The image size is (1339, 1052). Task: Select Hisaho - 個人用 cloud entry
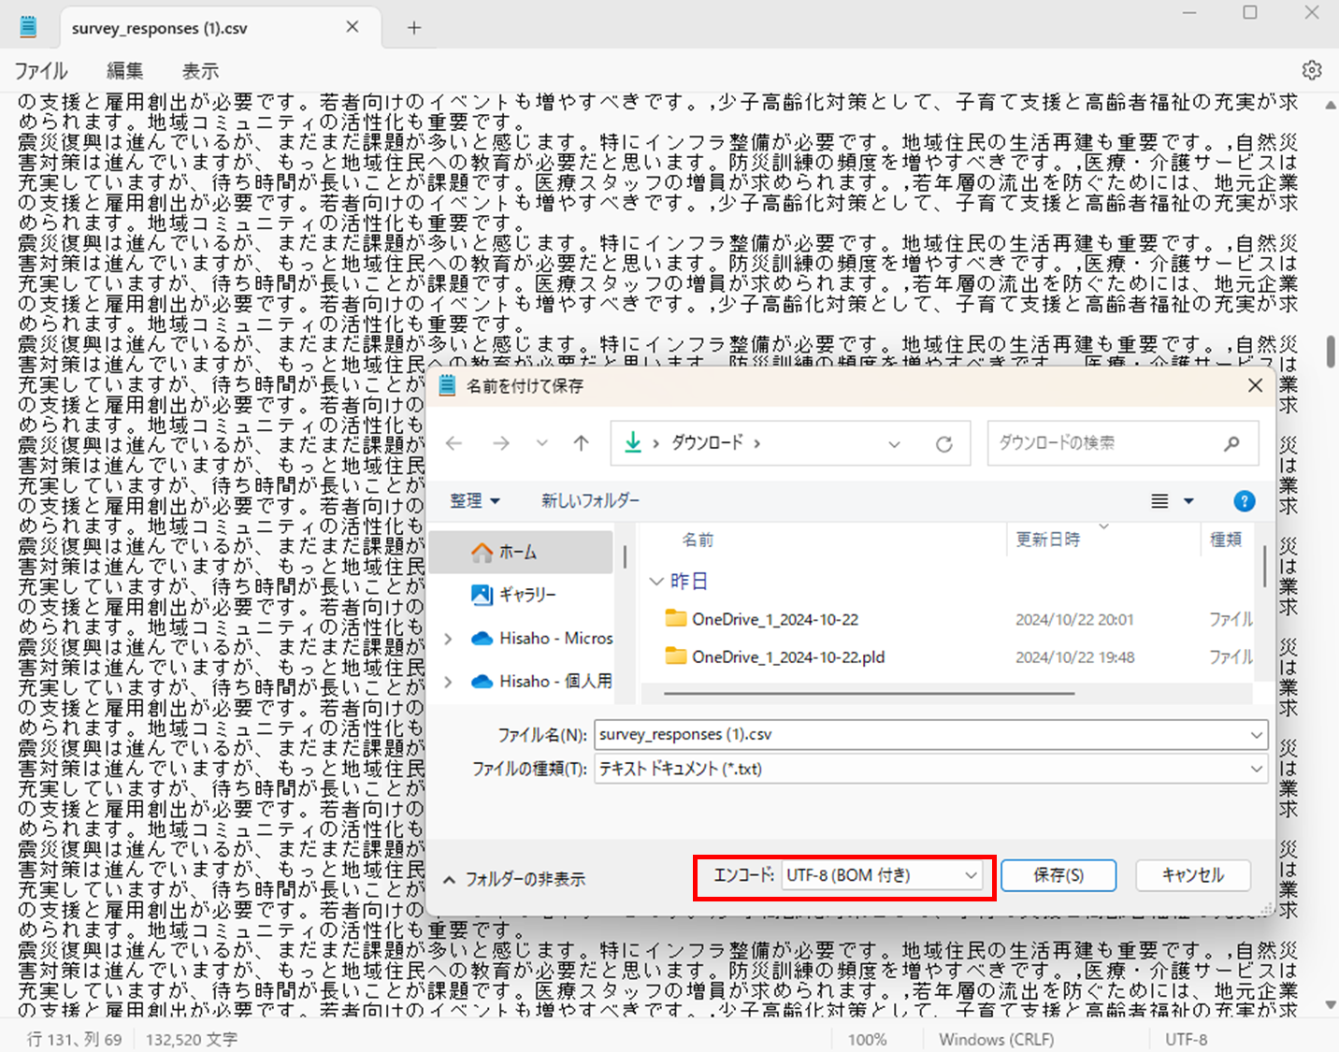(x=542, y=682)
